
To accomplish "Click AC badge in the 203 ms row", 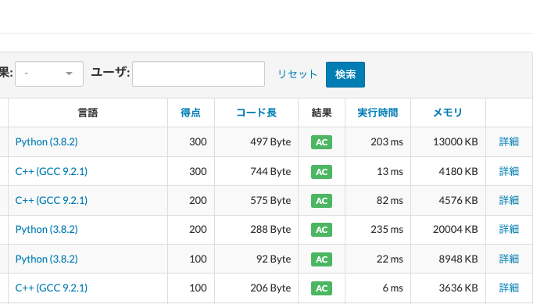I will point(321,142).
